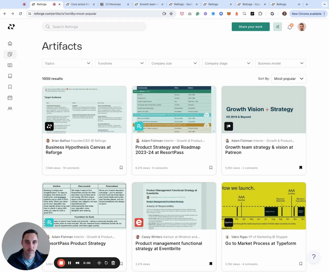Click the help question mark button
Image resolution: width=329 pixels, height=272 pixels.
pyautogui.click(x=314, y=257)
